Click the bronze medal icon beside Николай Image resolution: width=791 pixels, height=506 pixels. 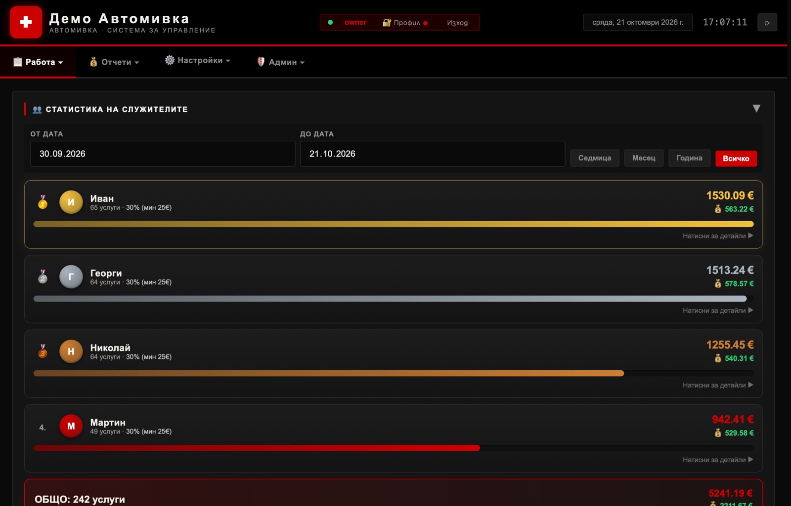[x=43, y=351]
